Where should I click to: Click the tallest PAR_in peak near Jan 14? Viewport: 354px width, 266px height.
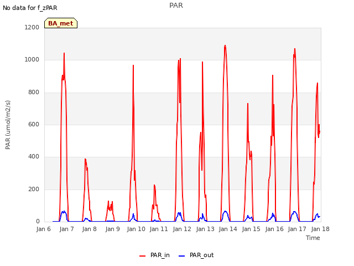225,45
